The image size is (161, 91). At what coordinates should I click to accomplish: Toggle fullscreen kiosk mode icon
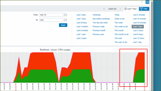(147, 2)
